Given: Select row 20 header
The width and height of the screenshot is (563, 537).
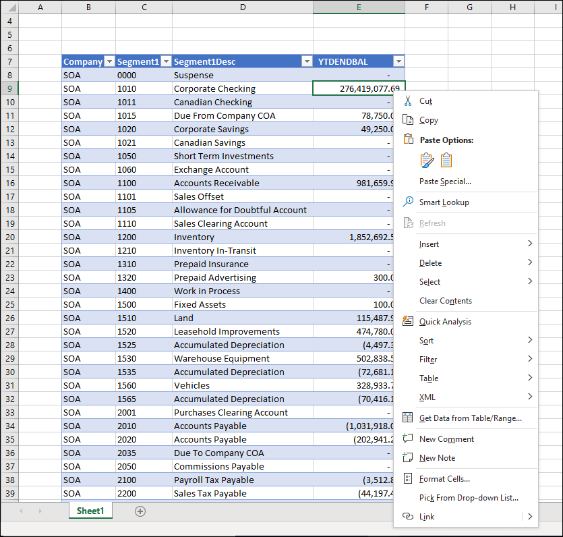Looking at the screenshot, I should click(x=9, y=237).
